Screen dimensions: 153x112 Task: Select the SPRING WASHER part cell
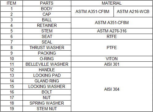pyautogui.click(x=47, y=103)
